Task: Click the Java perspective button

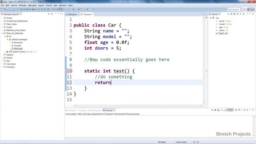Action: (x=251, y=10)
